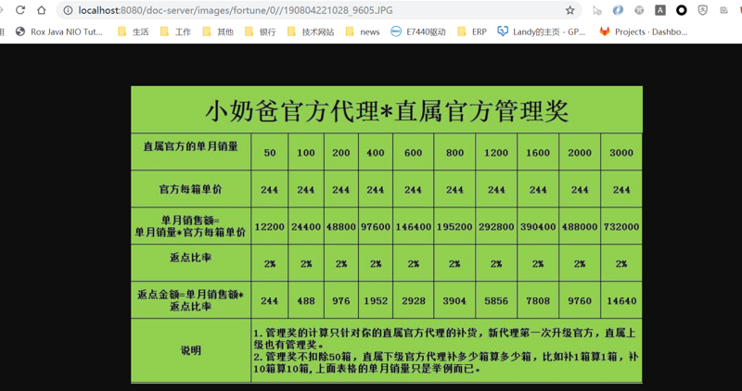Open the small gray square extension icon
742x391 pixels.
723,10
